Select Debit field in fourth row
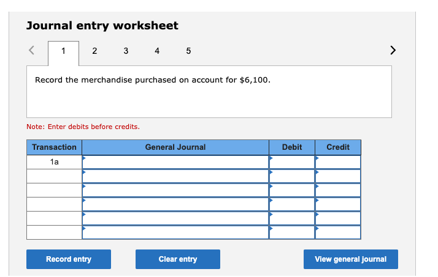Screen dimensions: 438x277 292,204
